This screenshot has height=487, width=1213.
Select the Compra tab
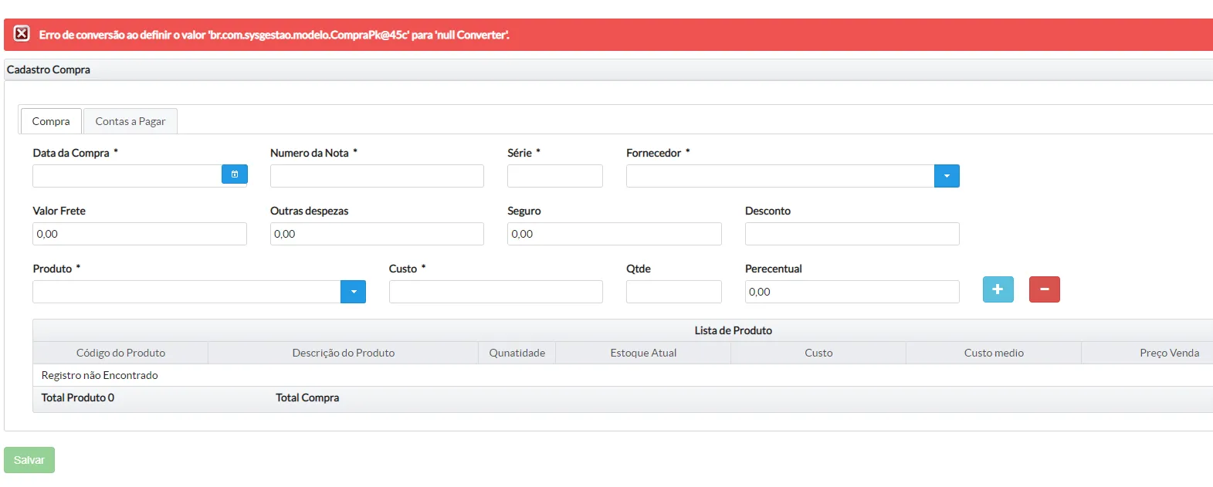tap(51, 121)
